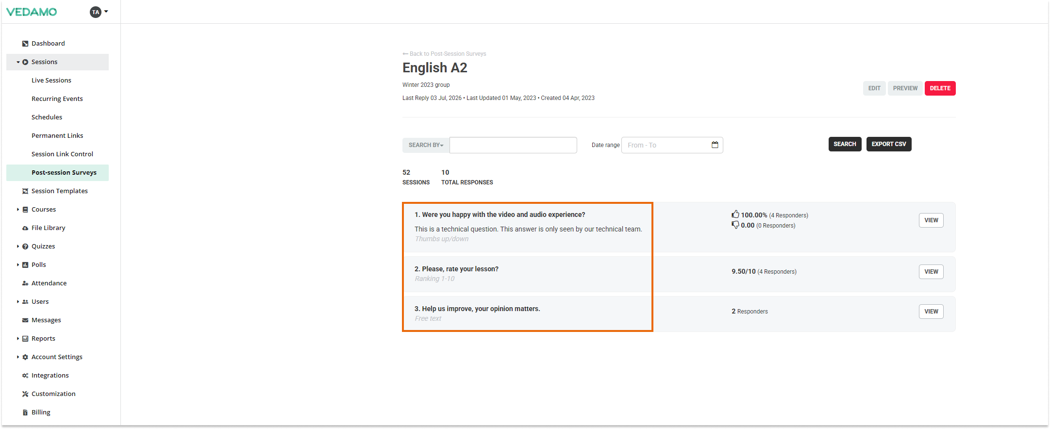Expand the Courses section arrow
Image resolution: width=1050 pixels, height=429 pixels.
tap(18, 210)
